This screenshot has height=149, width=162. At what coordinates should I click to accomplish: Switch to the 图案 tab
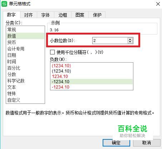point(80,15)
